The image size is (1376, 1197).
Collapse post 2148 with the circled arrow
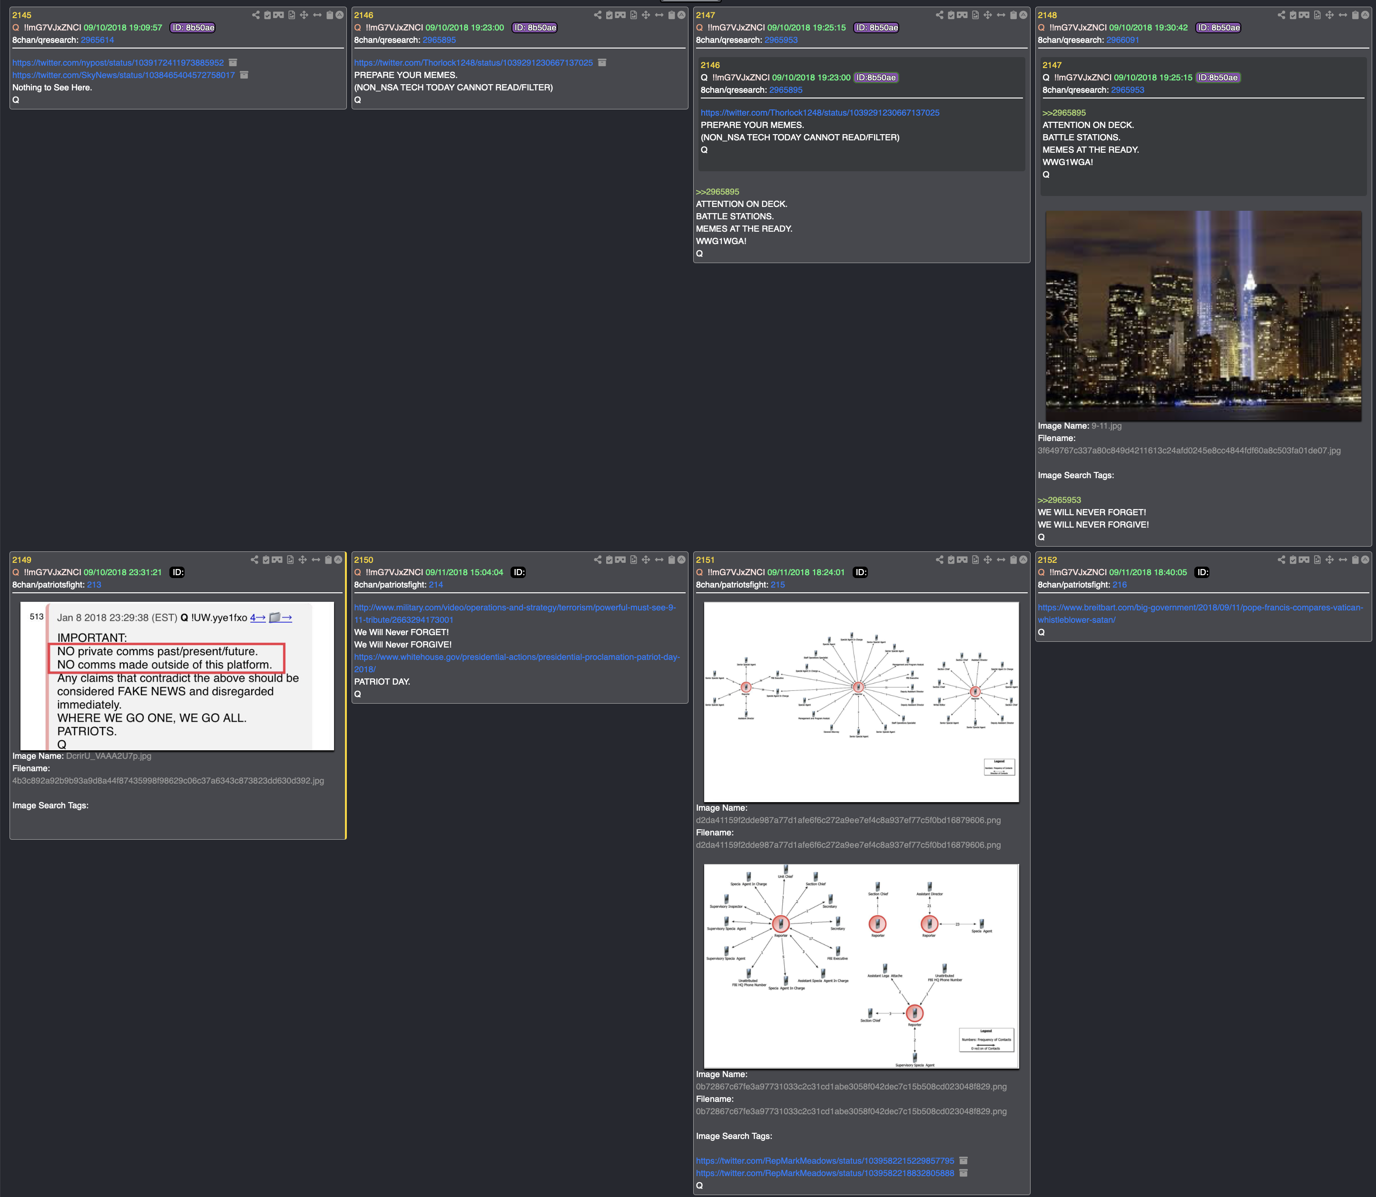[x=1366, y=15]
